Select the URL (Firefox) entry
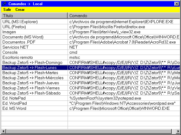 click(x=15, y=27)
